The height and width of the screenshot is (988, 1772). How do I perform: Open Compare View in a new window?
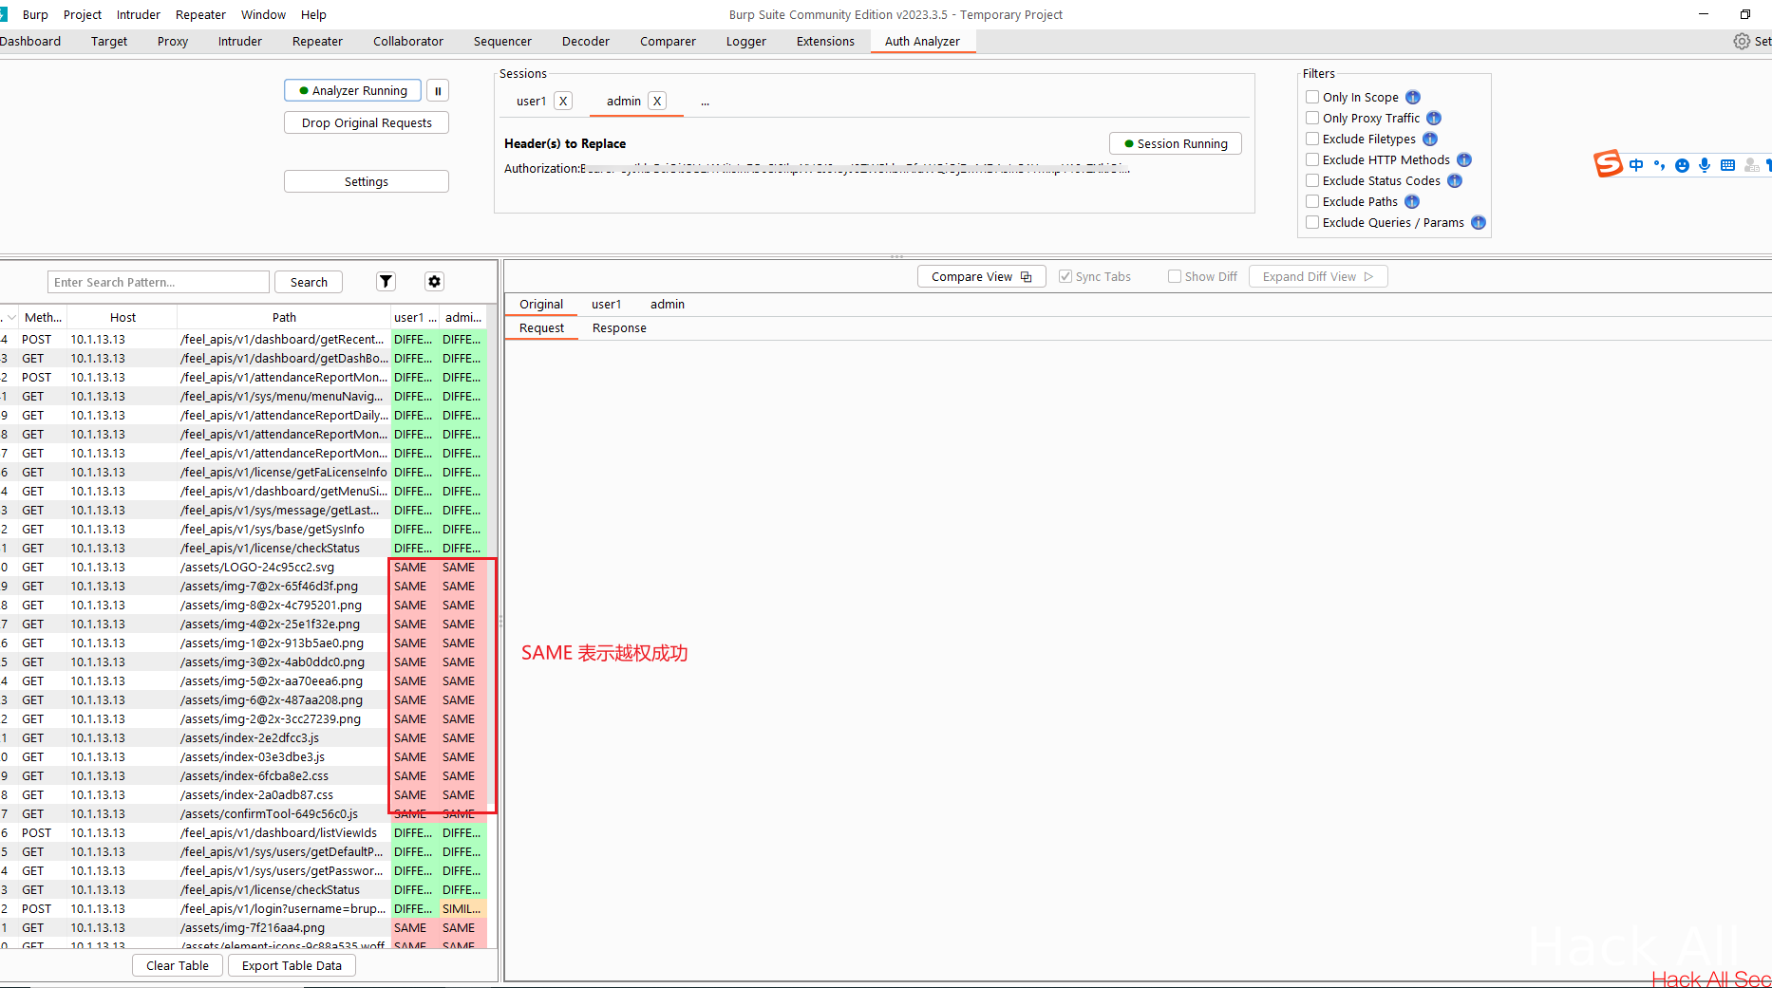982,277
